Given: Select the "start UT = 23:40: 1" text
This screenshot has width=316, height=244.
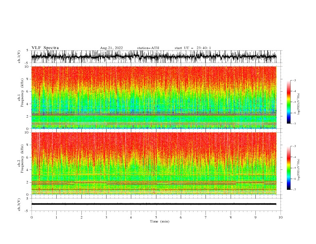Looking at the screenshot, I should (193, 48).
